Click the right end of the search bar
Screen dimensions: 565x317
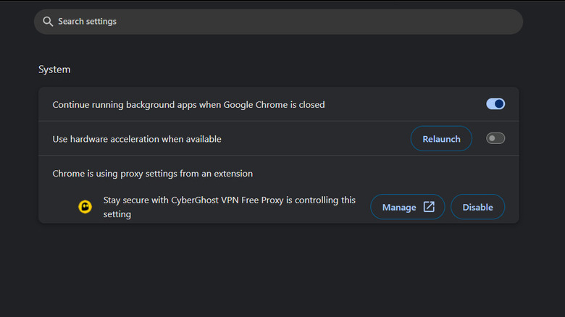tap(507, 22)
